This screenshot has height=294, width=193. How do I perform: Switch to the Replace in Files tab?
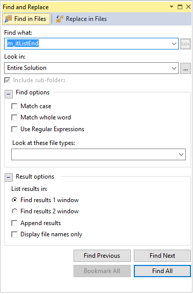(81, 19)
